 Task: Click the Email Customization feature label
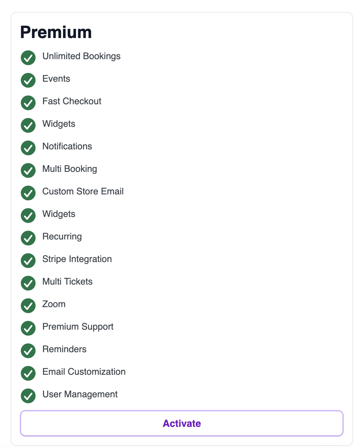[84, 372]
